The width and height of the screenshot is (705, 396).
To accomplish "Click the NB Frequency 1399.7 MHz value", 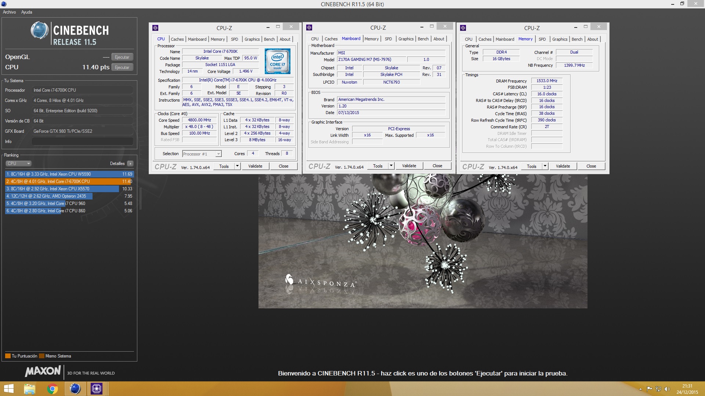I will 574,66.
